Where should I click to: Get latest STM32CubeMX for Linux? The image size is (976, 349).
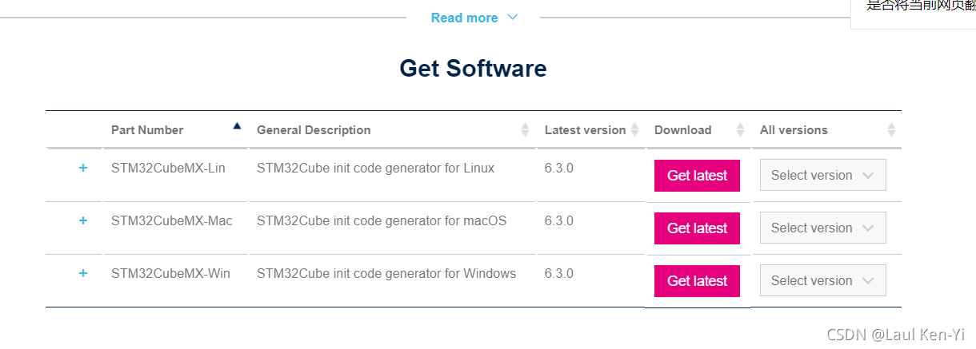coord(697,176)
